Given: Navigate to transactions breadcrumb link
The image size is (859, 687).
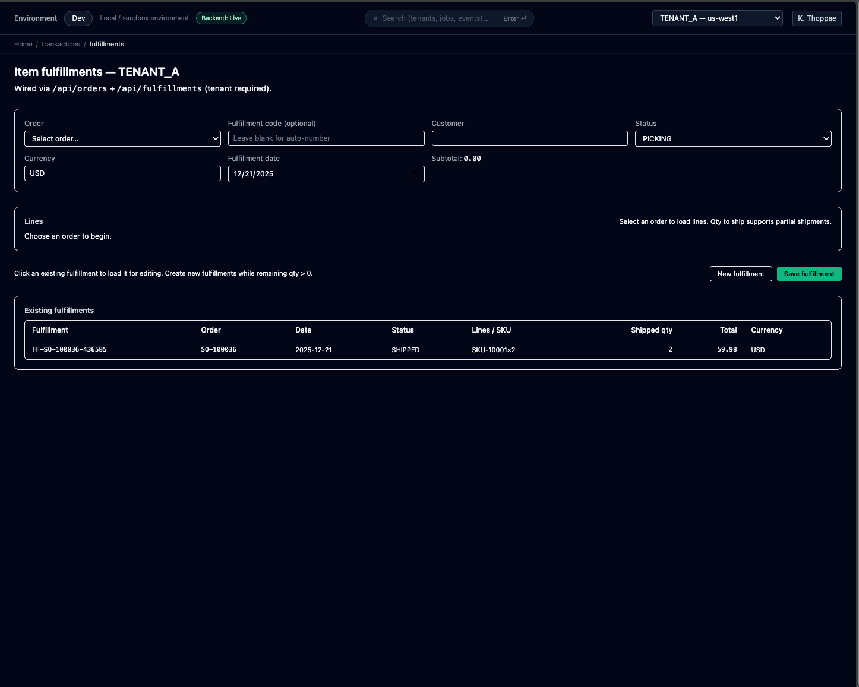Looking at the screenshot, I should 61,44.
